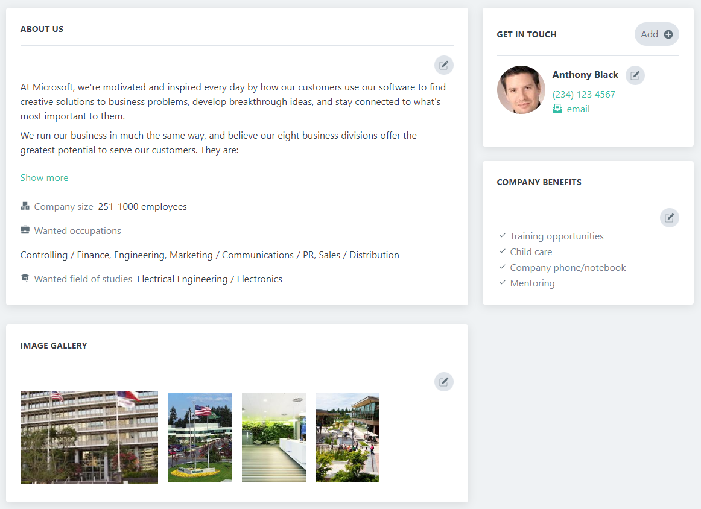Call Anthony via the phone number link
This screenshot has width=701, height=509.
583,94
